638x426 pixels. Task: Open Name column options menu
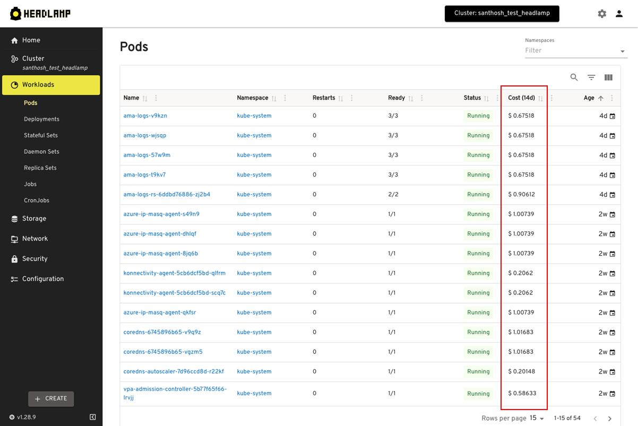(156, 98)
